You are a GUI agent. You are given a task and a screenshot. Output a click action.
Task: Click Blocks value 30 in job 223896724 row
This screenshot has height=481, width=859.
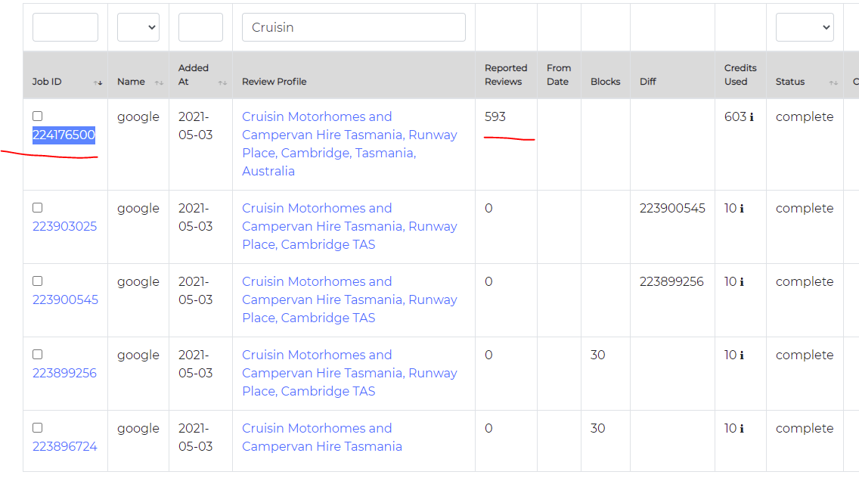[597, 428]
